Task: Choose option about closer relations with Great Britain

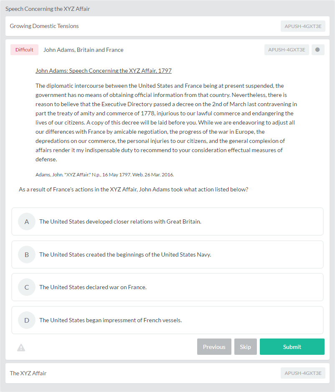Action: click(x=167, y=221)
